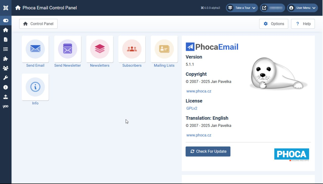
Task: Open the yootheme item in sidebar
Action: [6, 106]
